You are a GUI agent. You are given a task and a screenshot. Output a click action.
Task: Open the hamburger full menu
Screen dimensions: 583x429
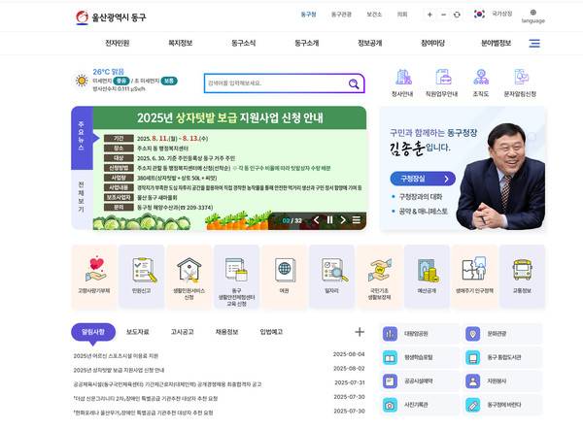pos(534,44)
